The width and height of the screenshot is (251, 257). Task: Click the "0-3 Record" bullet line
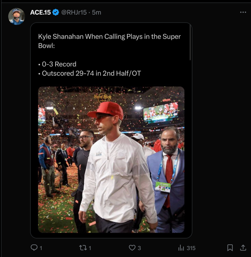pos(57,64)
